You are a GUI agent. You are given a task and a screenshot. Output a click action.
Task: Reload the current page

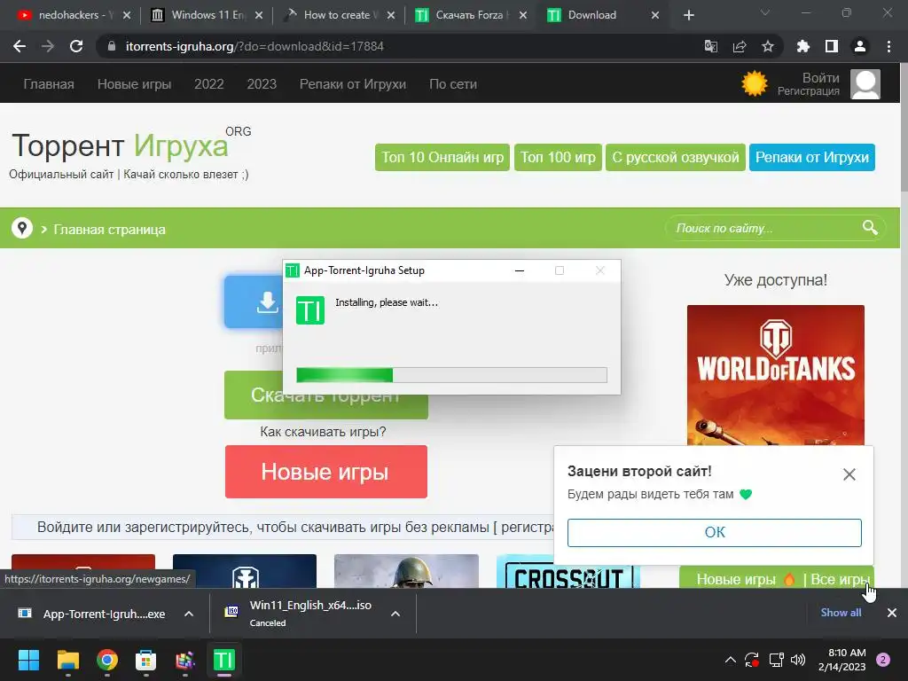tap(76, 46)
